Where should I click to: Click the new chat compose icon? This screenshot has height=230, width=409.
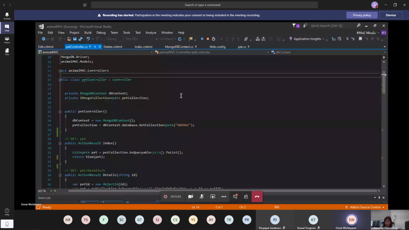click(x=85, y=5)
